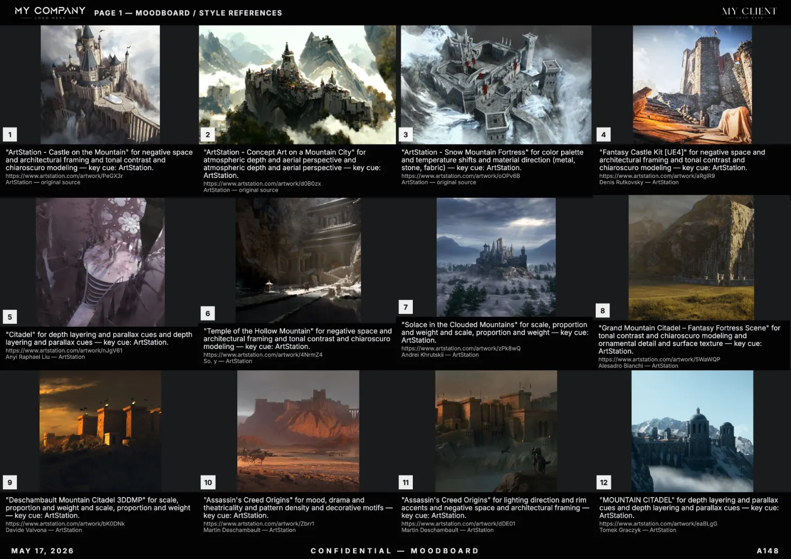The height and width of the screenshot is (559, 791).
Task: Click the 'MAY 17, 2026' date in footer
Action: click(x=43, y=551)
